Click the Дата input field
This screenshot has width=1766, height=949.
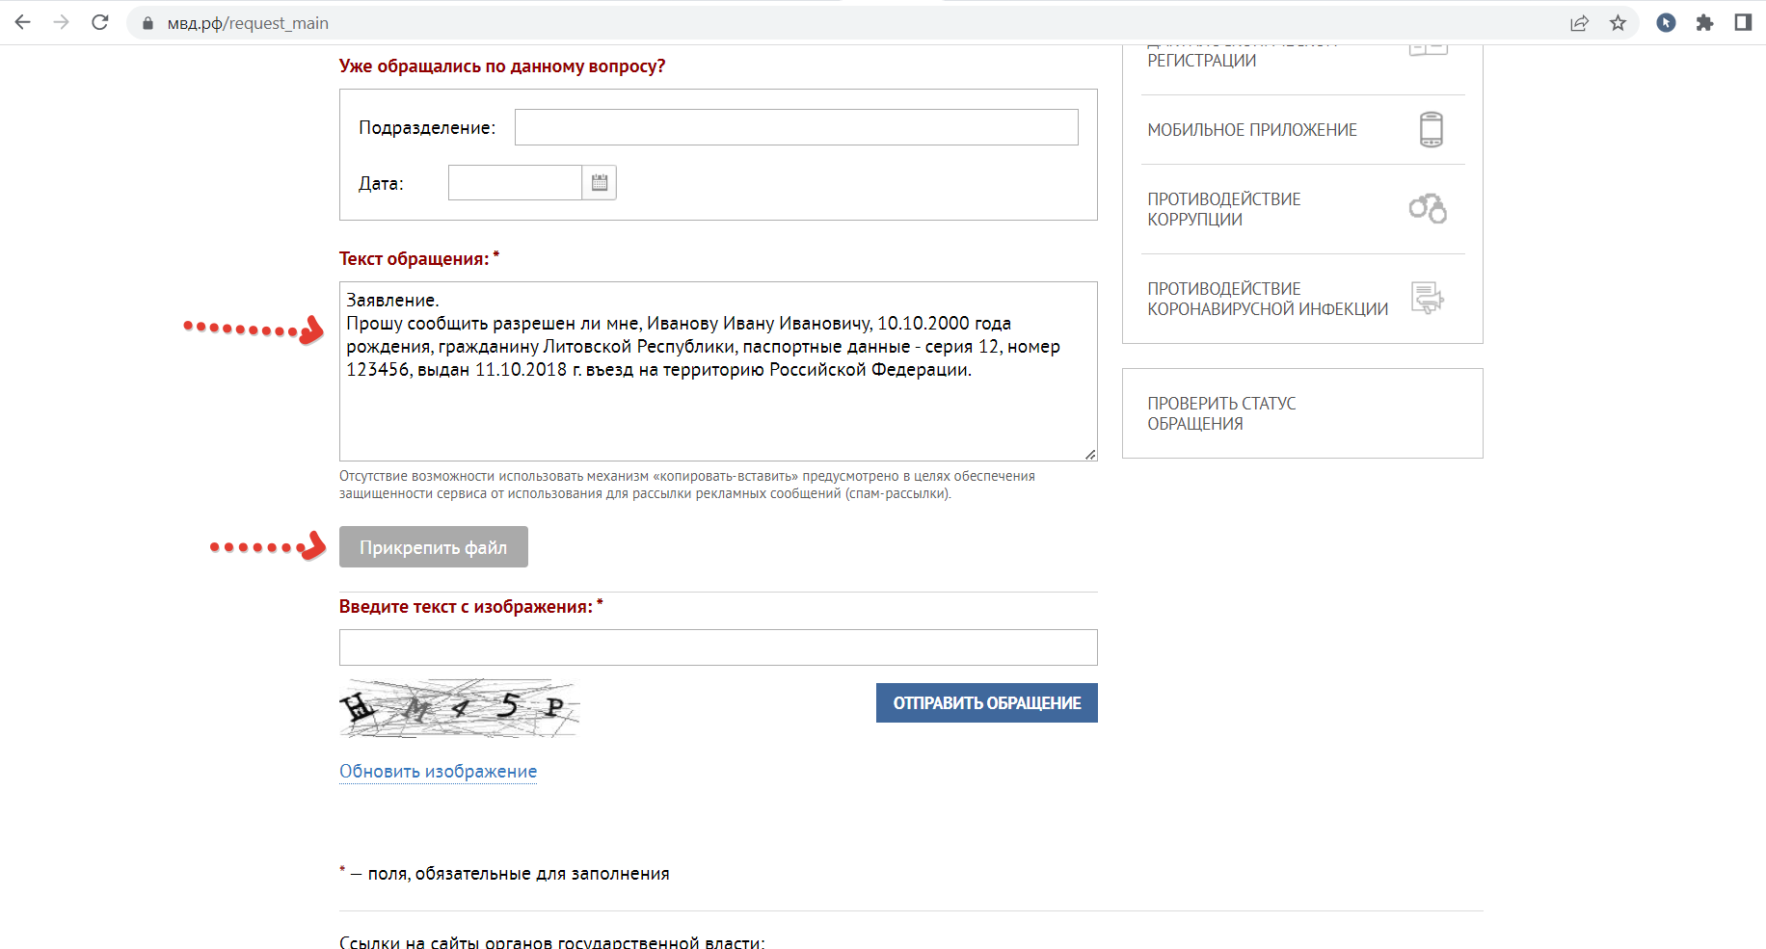pyautogui.click(x=515, y=183)
